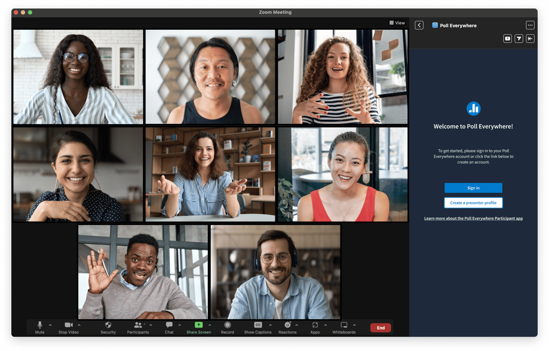Click the Sign in button
This screenshot has height=351, width=549.
[473, 188]
